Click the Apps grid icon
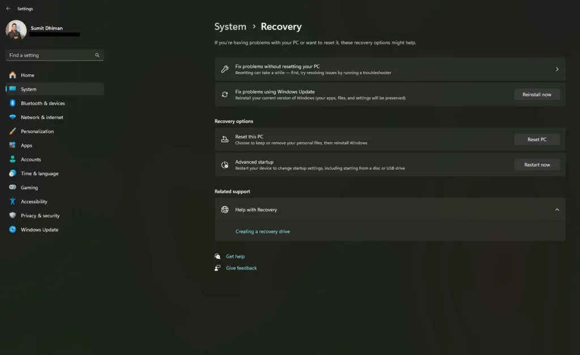Viewport: 580px width, 355px height. click(x=12, y=146)
